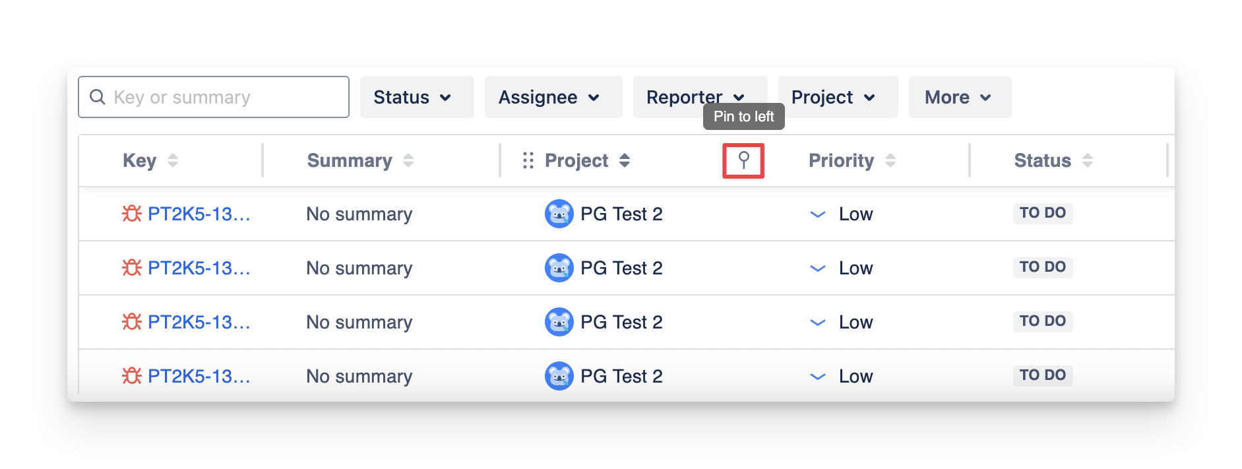Viewport: 1242px width, 469px height.
Task: Click the bug icon in first row
Action: [x=132, y=214]
